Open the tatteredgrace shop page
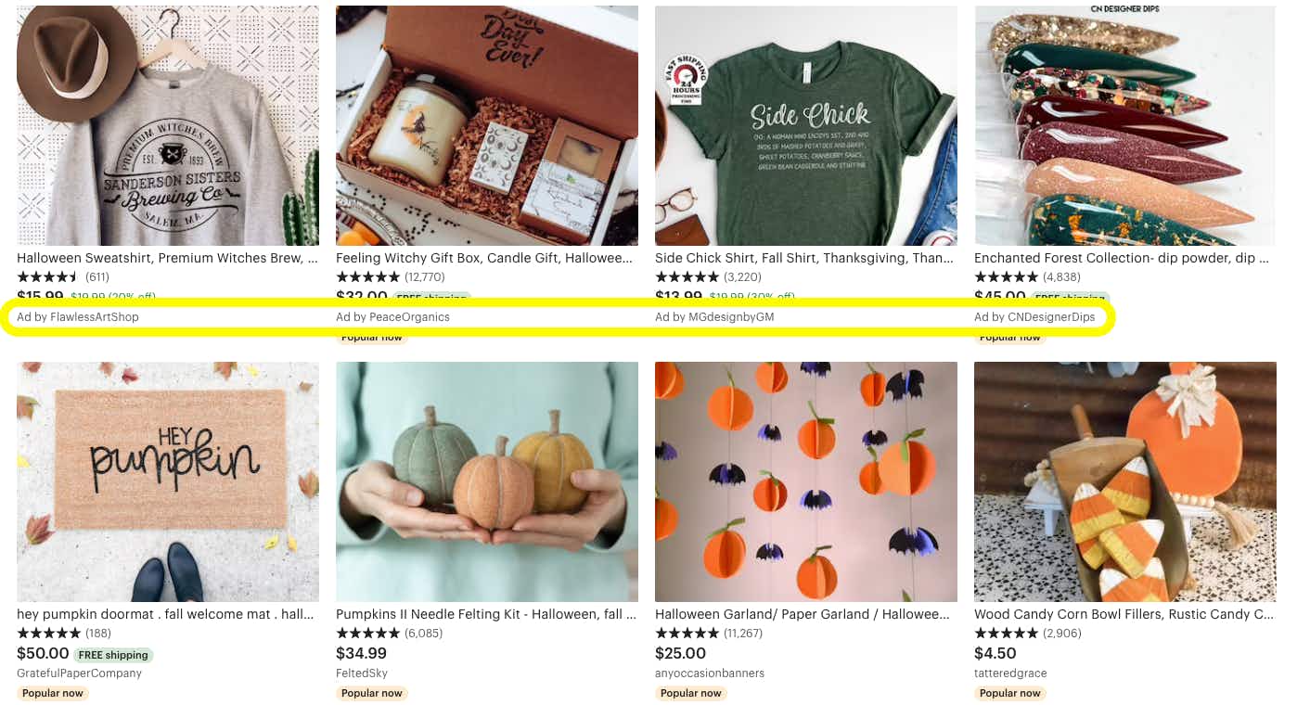1310x705 pixels. tap(1010, 673)
